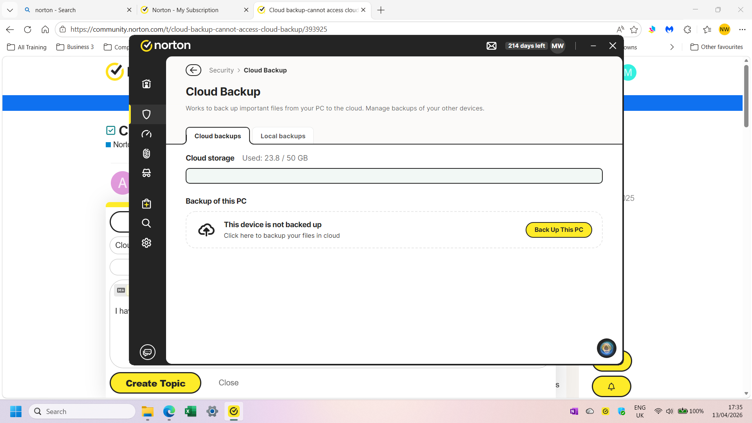Viewport: 752px width, 423px height.
Task: Add this page to favourites using the star
Action: pyautogui.click(x=634, y=29)
